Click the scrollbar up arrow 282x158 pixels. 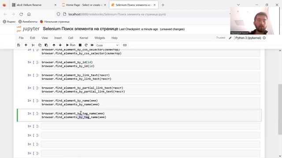[x=280, y=51]
